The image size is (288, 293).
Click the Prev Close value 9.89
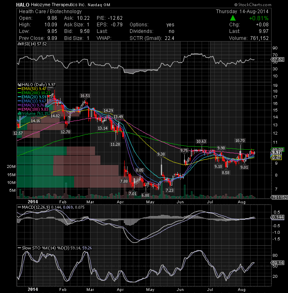52,38
